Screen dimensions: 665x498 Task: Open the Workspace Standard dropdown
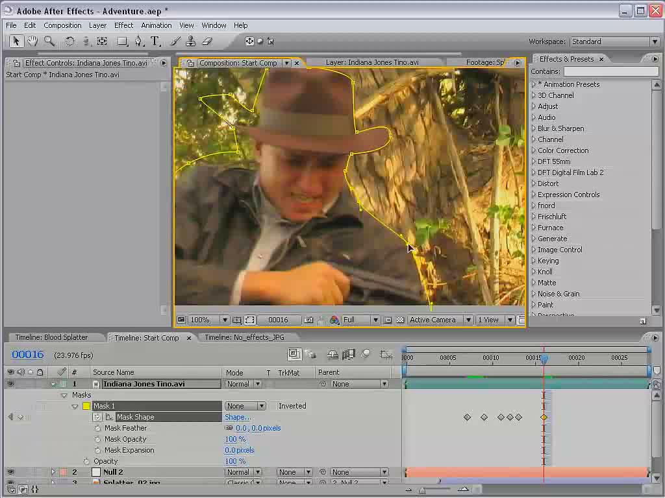point(614,41)
